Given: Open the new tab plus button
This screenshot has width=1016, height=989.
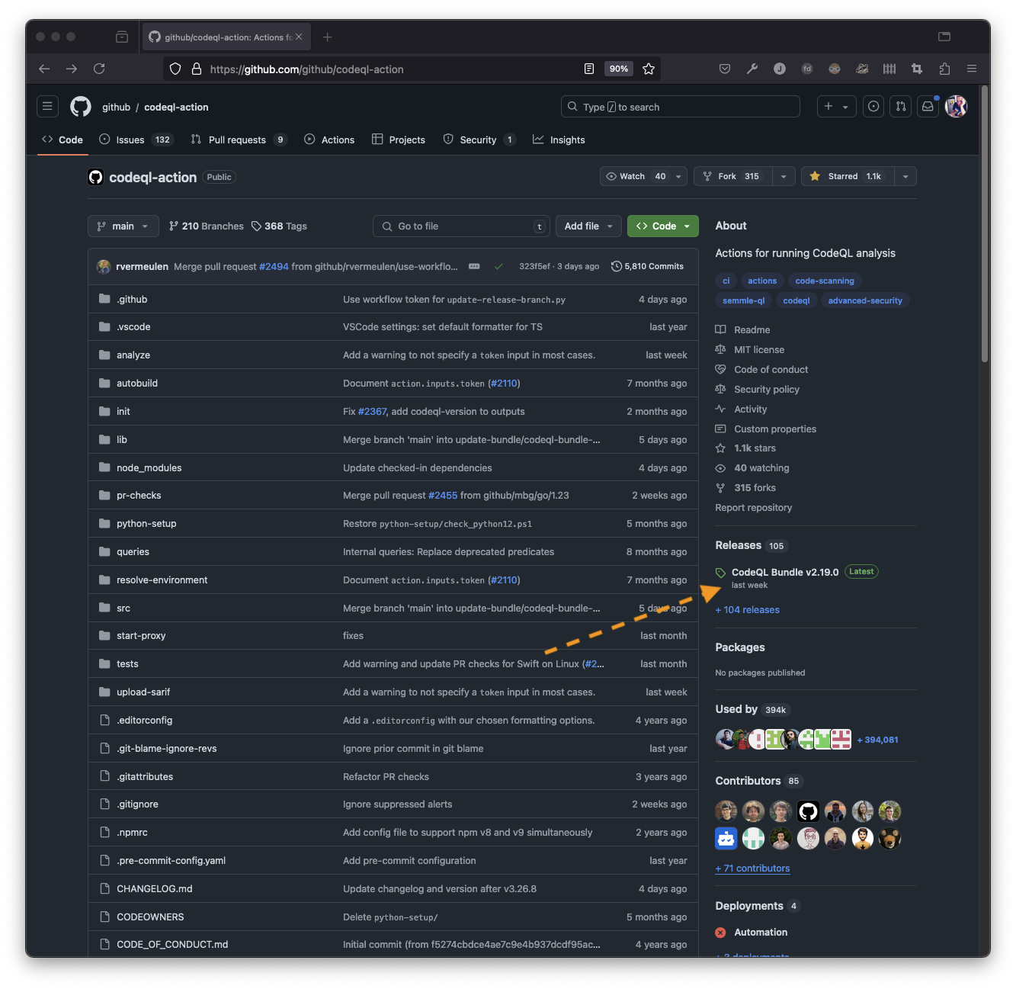Looking at the screenshot, I should [x=327, y=37].
